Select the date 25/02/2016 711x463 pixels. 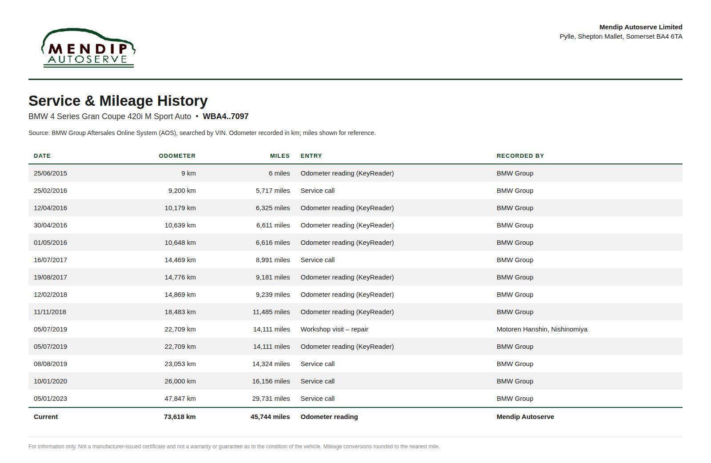coord(51,191)
